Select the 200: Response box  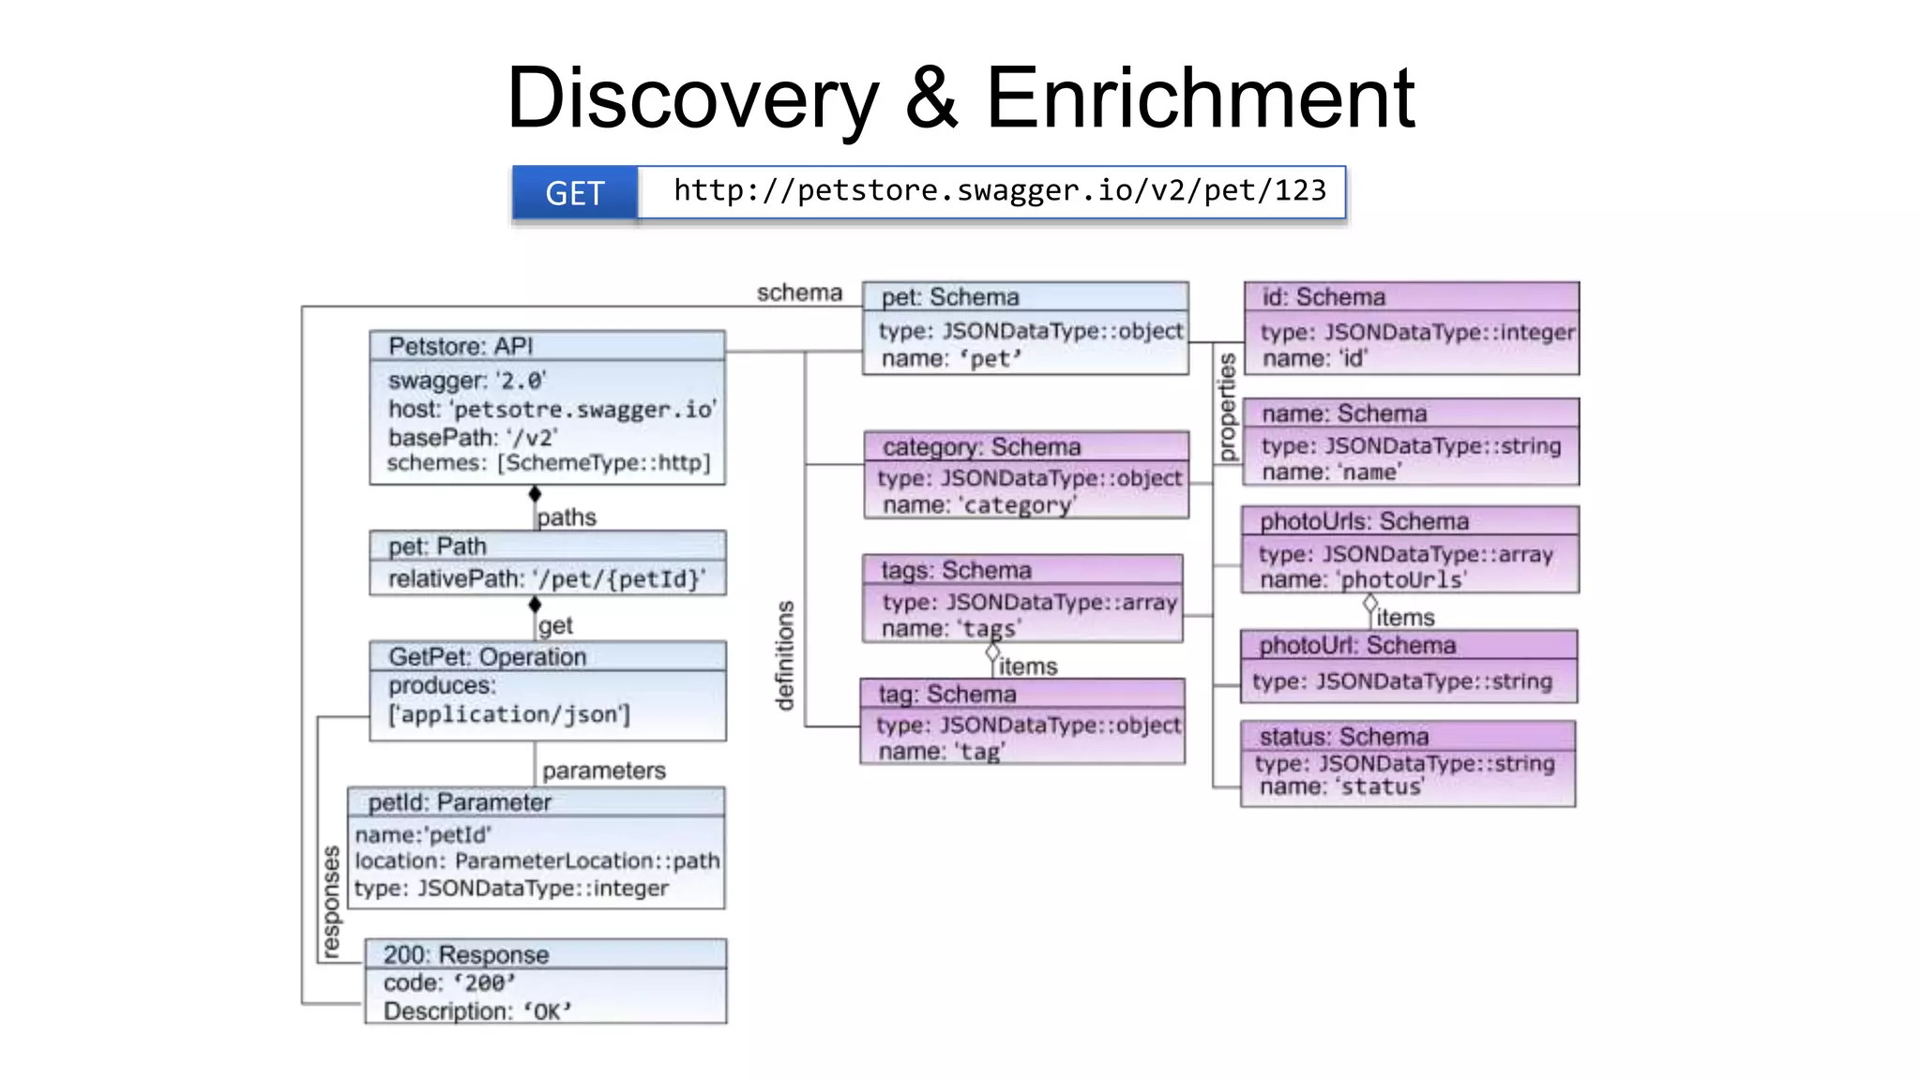coord(545,982)
